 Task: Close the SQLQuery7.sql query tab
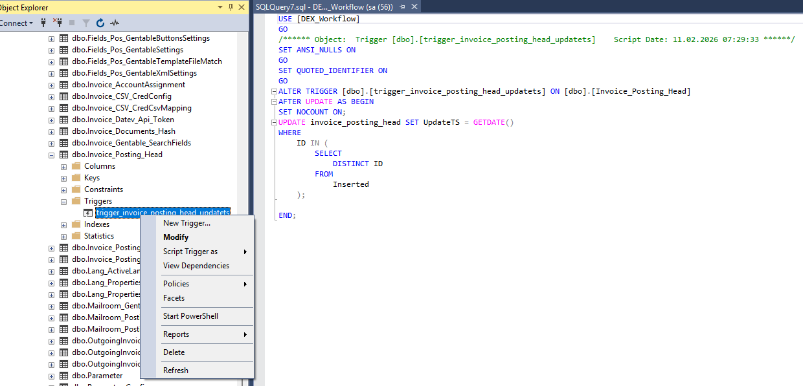[x=413, y=6]
